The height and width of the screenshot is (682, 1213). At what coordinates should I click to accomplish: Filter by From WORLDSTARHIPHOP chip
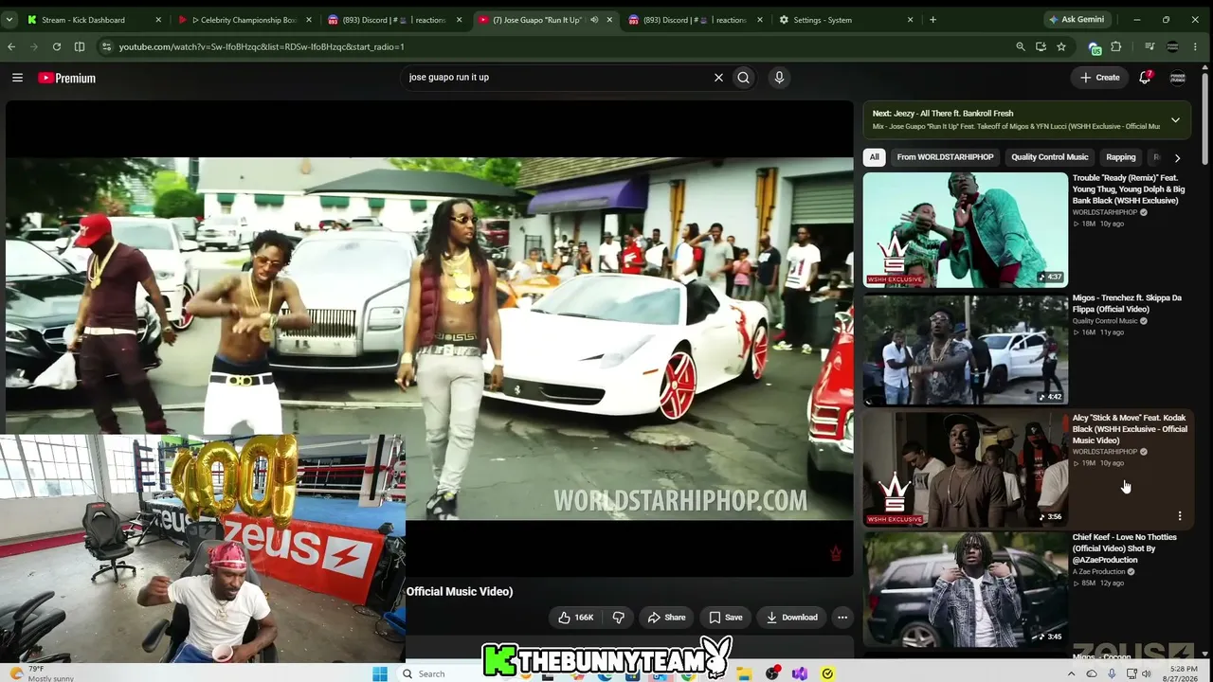[x=945, y=157]
